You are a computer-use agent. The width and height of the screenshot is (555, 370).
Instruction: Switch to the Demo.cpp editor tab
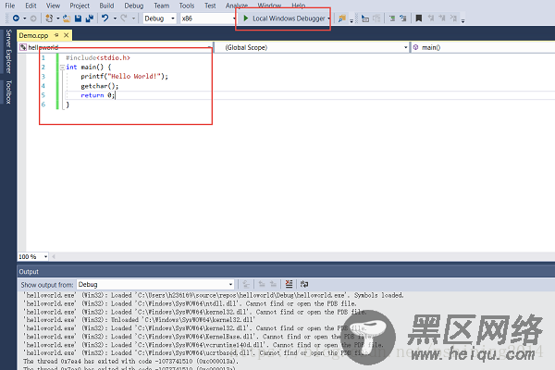click(x=33, y=35)
